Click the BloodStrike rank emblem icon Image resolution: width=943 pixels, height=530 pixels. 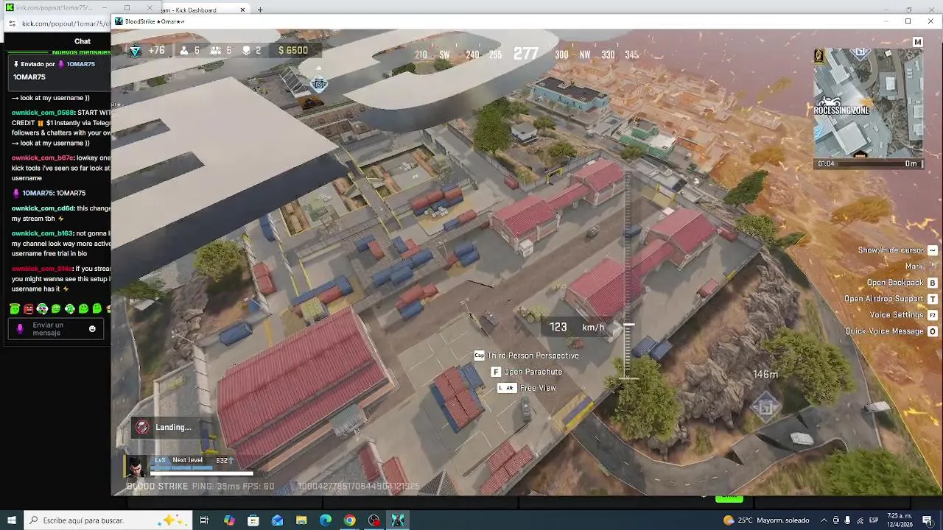pyautogui.click(x=135, y=50)
